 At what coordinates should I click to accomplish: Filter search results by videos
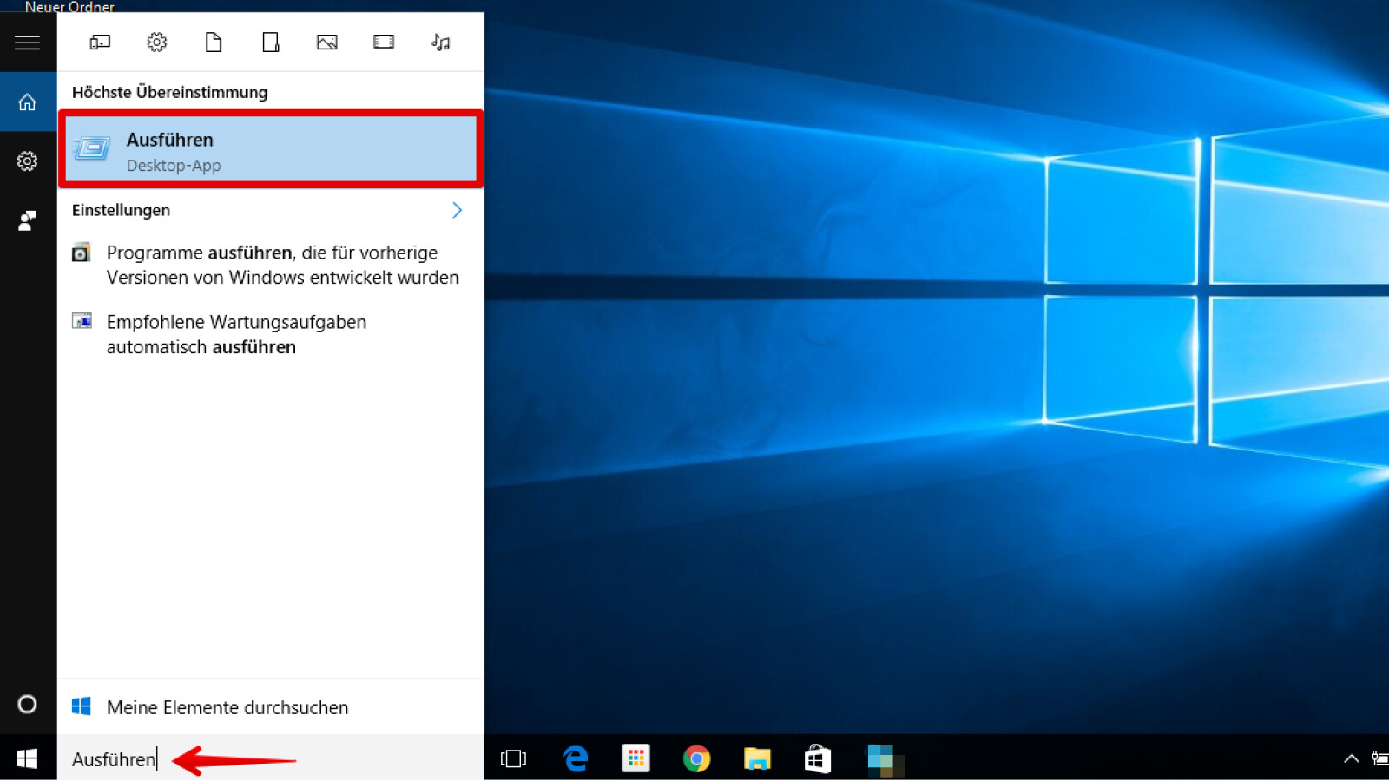(x=384, y=43)
